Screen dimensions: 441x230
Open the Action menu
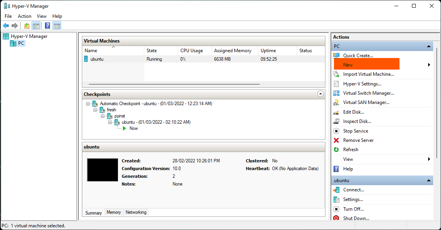(24, 16)
